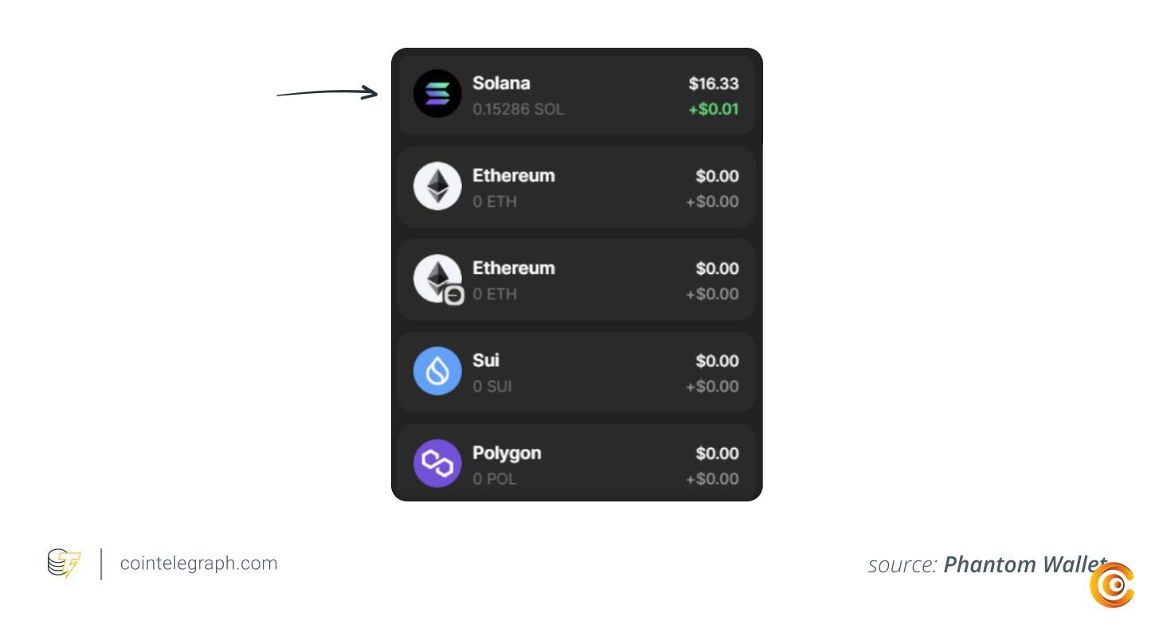This screenshot has height=628, width=1155.
Task: Click the Sui droplet icon
Action: 437,371
